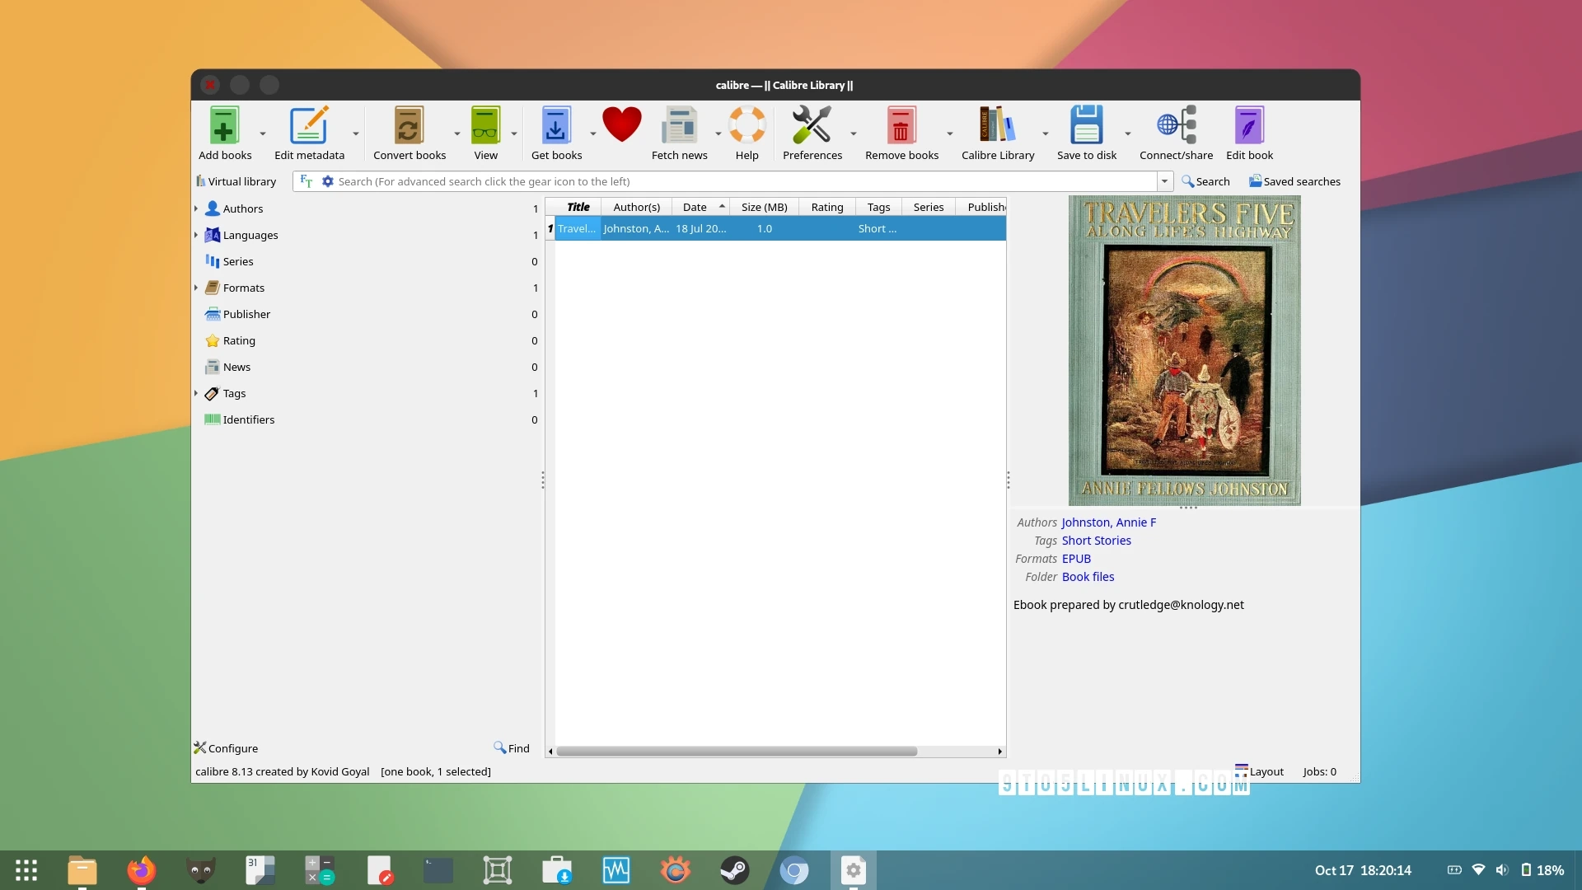Toggle full text search mode

[306, 180]
